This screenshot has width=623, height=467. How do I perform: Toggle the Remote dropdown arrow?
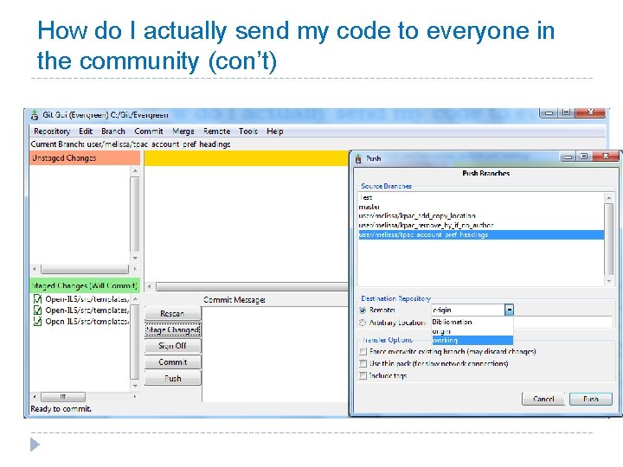[x=509, y=310]
